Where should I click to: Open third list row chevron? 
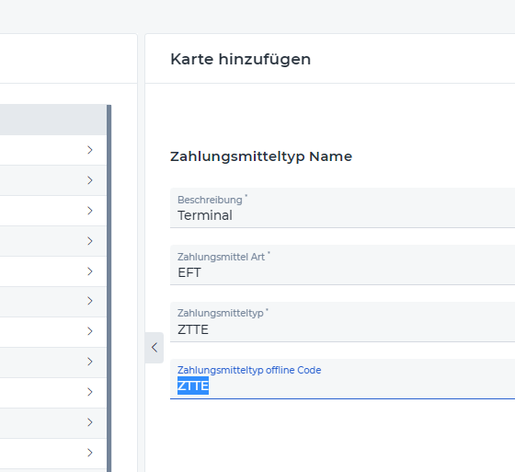pos(90,211)
